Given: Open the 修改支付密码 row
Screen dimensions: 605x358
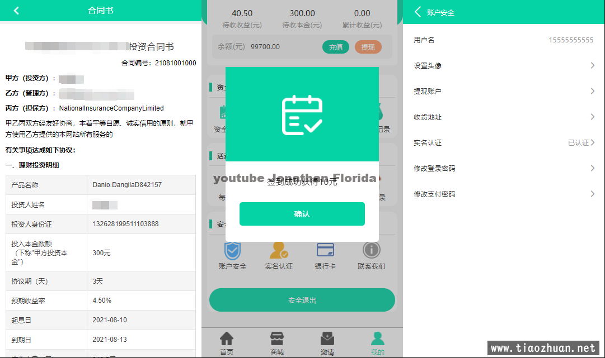Looking at the screenshot, I should click(x=504, y=194).
